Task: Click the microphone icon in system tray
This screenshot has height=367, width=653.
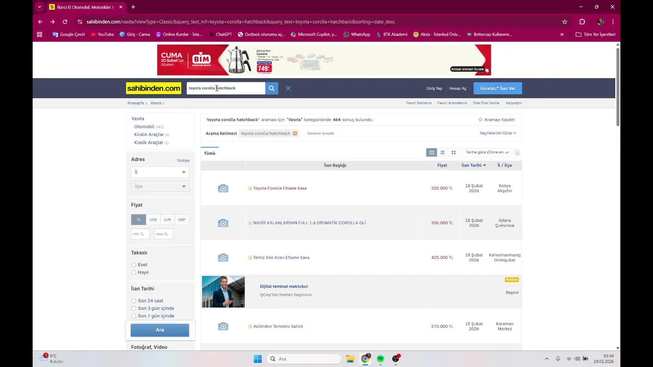Action: click(558, 359)
